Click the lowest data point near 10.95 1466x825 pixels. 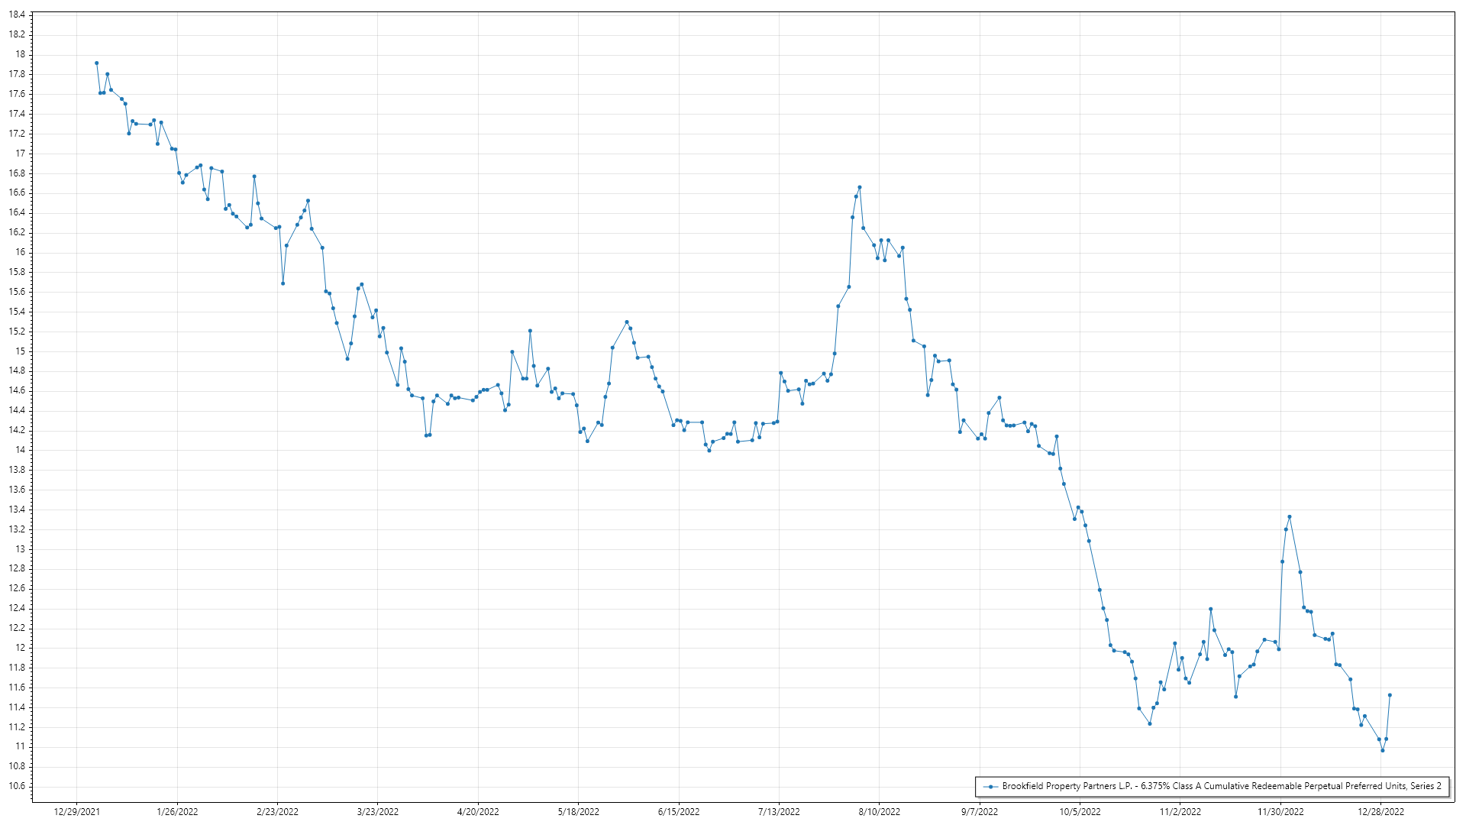(x=1383, y=751)
